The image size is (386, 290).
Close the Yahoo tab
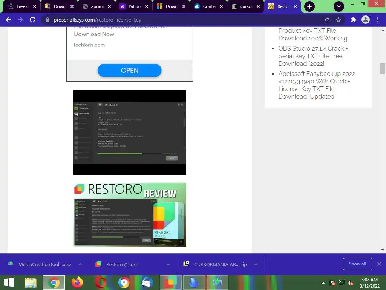pos(147,6)
